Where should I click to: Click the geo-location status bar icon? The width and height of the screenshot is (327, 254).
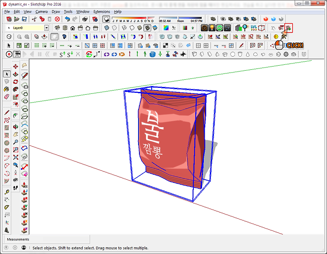[6, 248]
